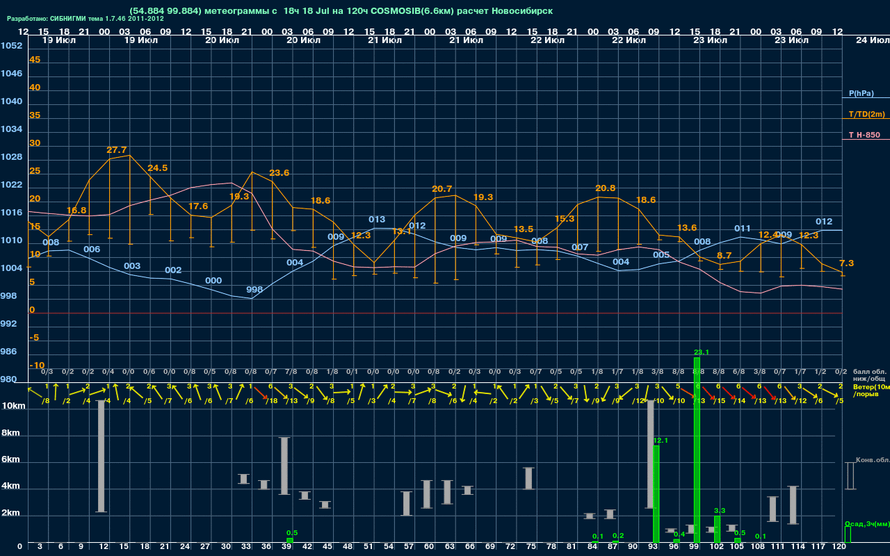Image resolution: width=890 pixels, height=556 pixels.
Task: Click forecast hour 84 on bottom axis
Action: 592,547
